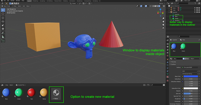201x105 pixels.
Task: Click the Subsurface Color white swatch
Action: click(x=191, y=88)
